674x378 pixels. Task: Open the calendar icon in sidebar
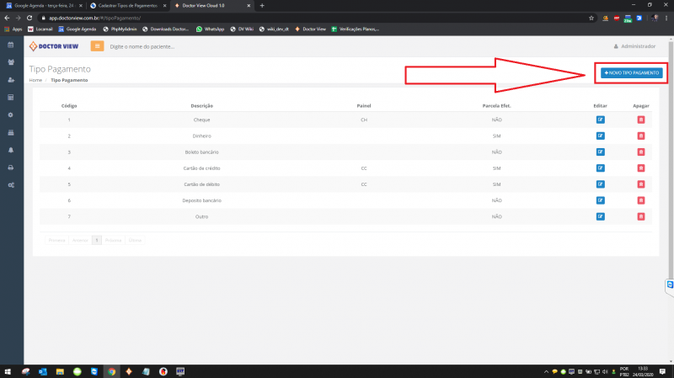coord(11,45)
